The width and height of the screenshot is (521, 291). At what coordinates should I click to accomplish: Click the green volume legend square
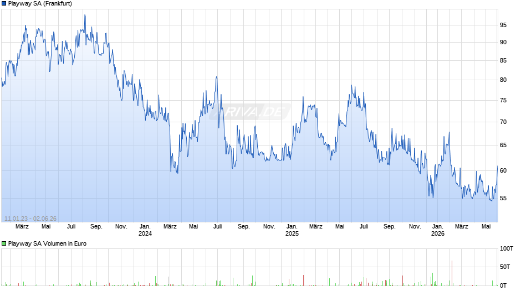click(x=4, y=243)
